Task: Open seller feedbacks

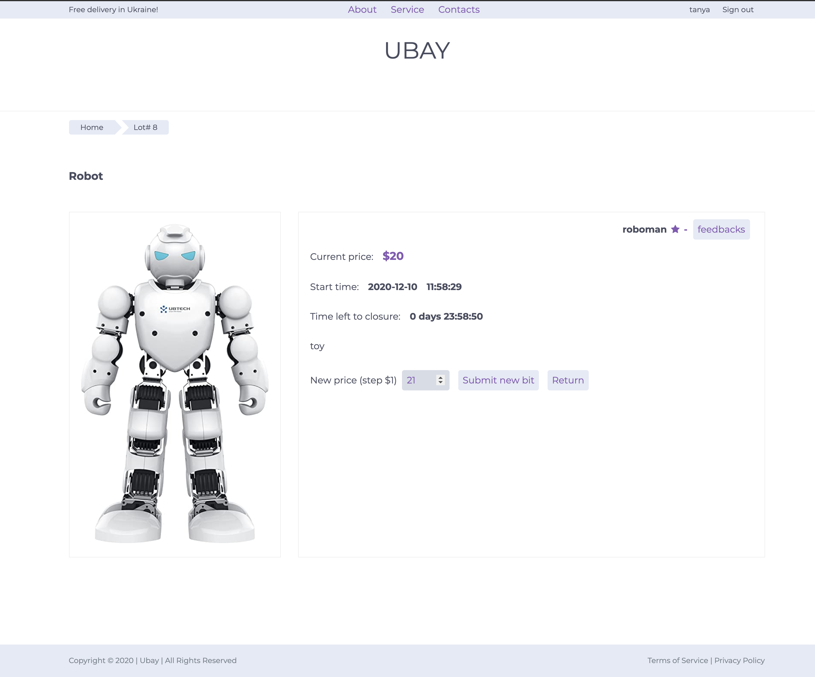Action: [721, 229]
